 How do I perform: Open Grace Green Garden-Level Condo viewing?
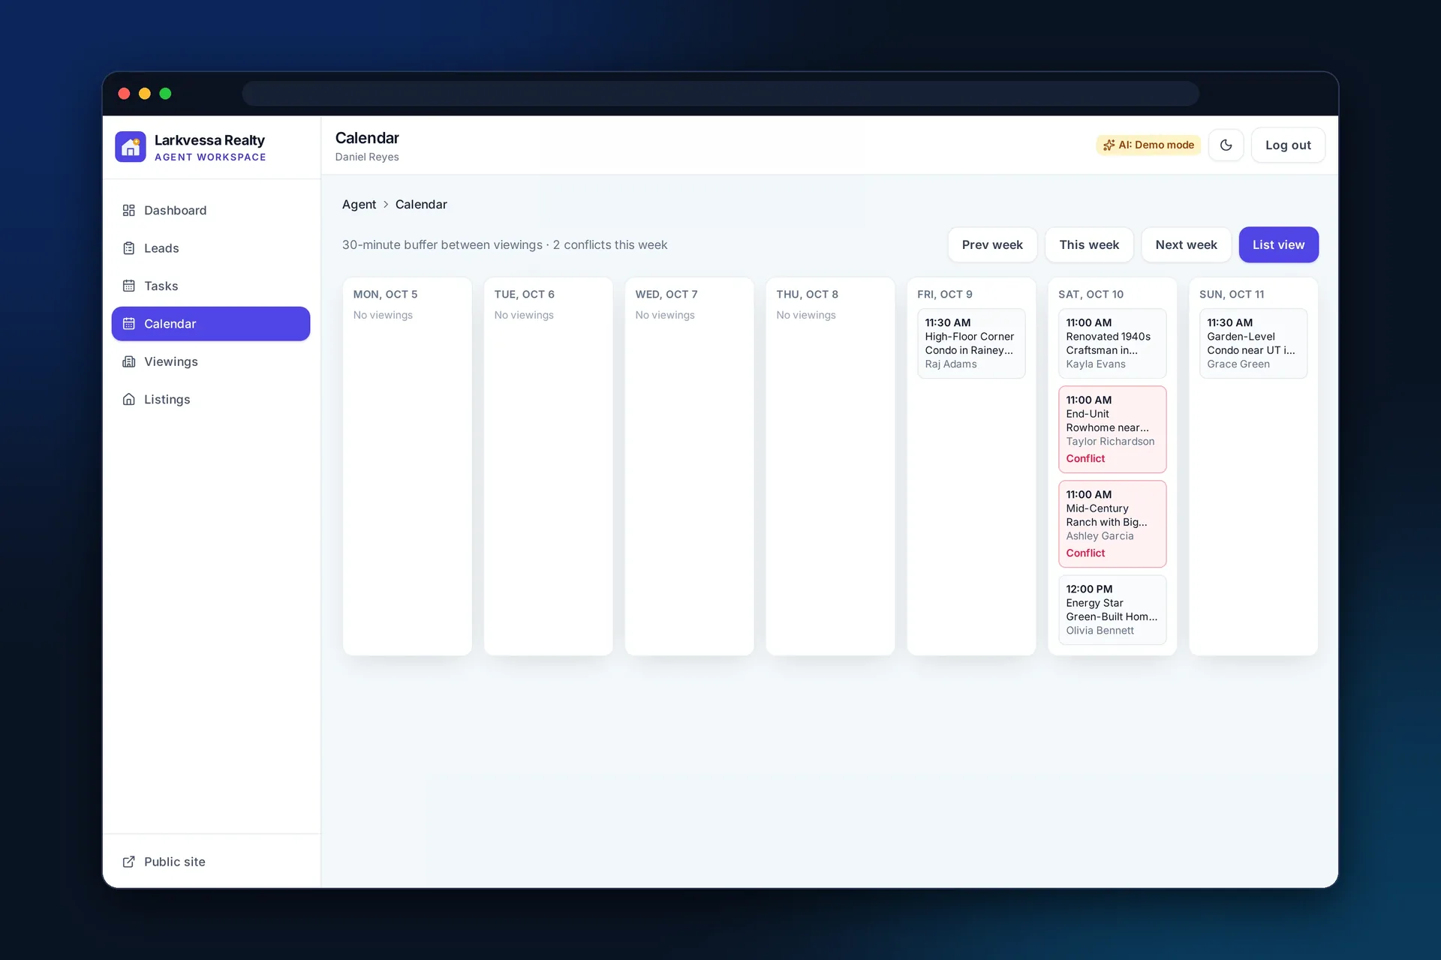1253,343
